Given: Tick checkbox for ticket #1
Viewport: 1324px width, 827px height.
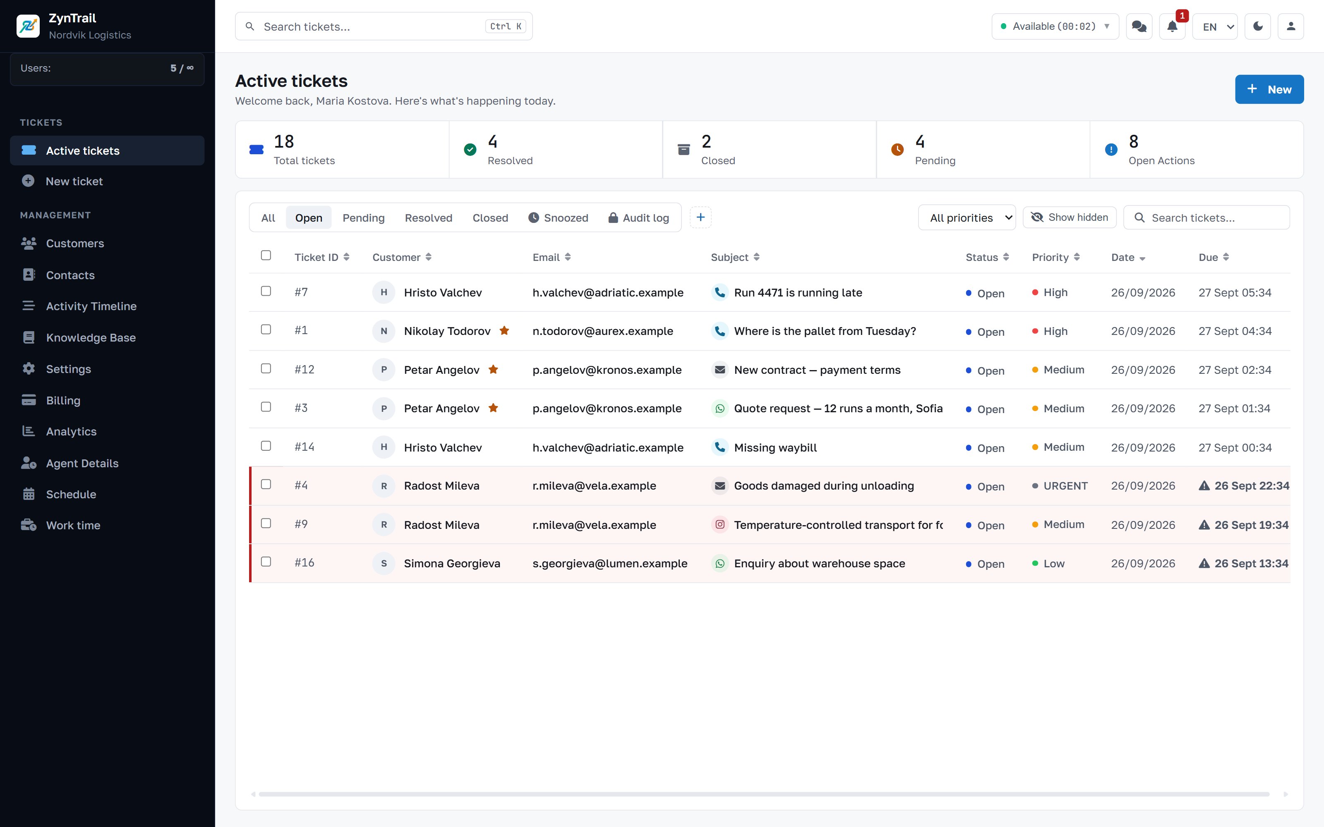Looking at the screenshot, I should (266, 329).
